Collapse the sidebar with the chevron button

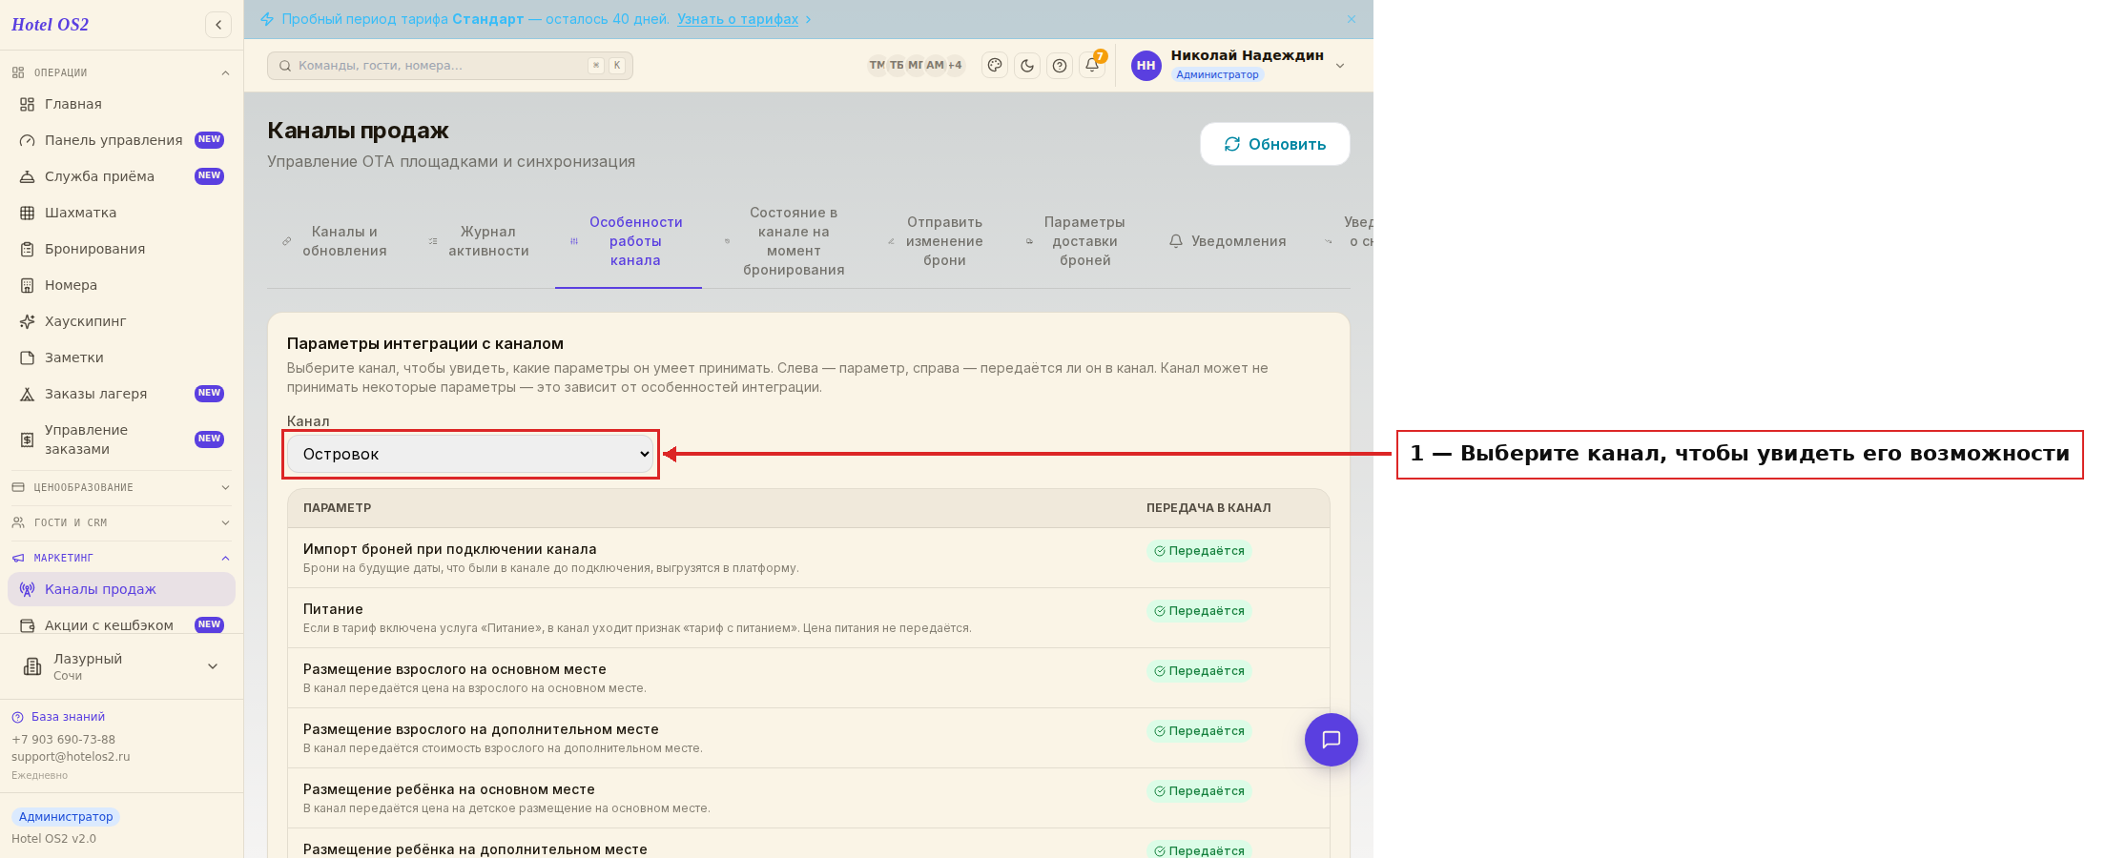click(x=218, y=25)
